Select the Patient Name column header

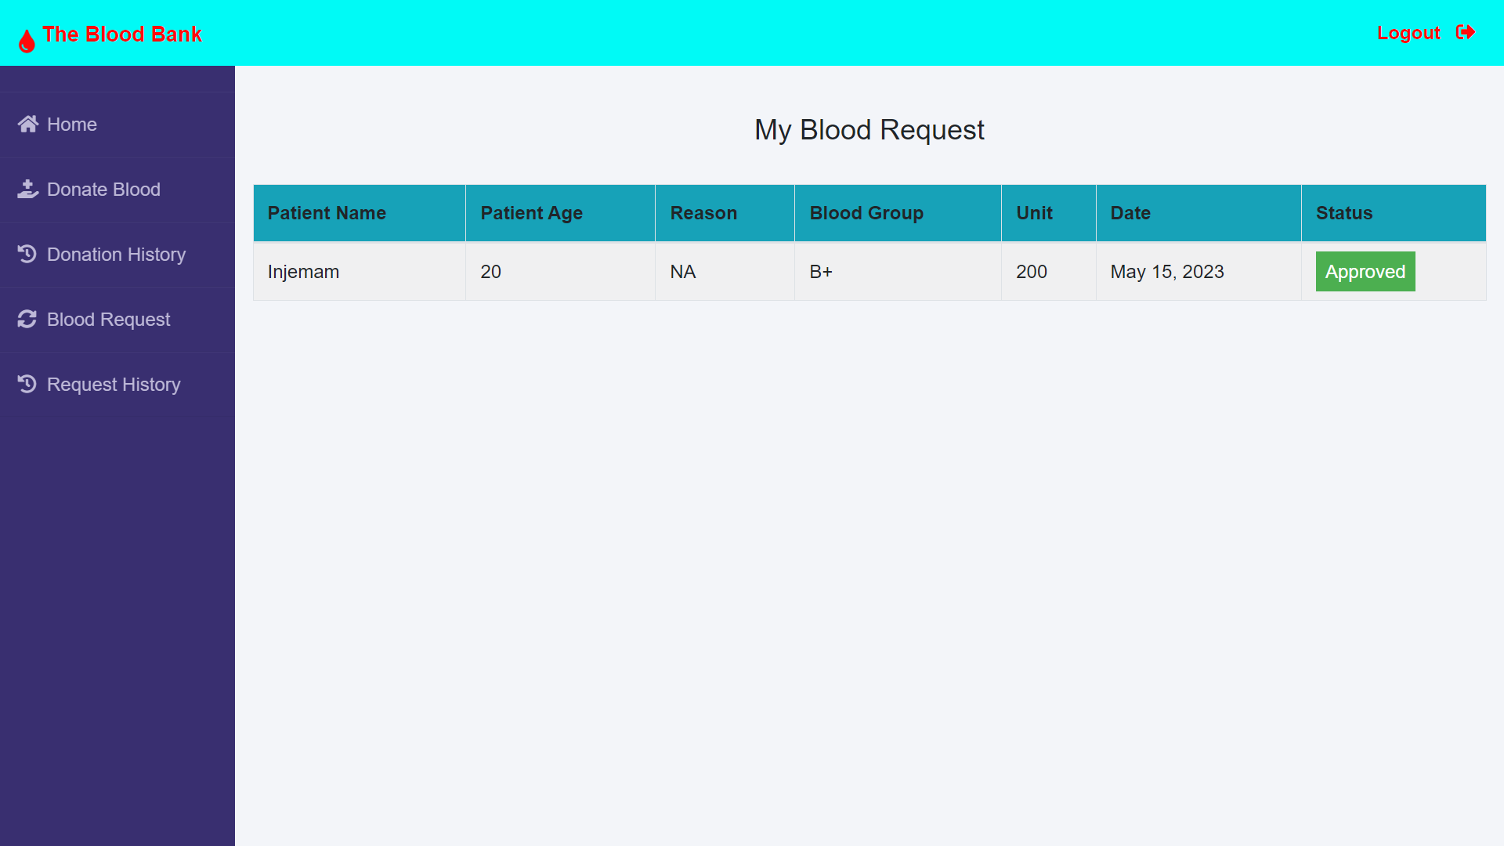tap(327, 212)
